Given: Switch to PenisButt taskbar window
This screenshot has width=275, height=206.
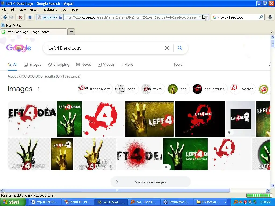Looking at the screenshot, I should tap(77, 202).
